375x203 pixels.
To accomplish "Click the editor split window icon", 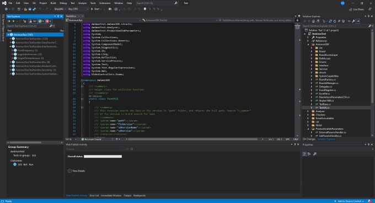I will coord(297,20).
